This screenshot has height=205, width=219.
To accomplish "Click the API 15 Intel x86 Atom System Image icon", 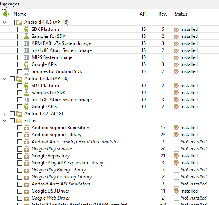I will [27, 50].
